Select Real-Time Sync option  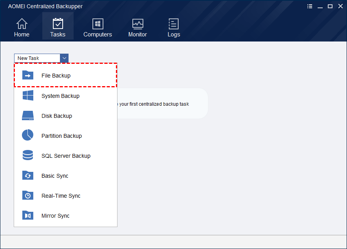coord(65,196)
